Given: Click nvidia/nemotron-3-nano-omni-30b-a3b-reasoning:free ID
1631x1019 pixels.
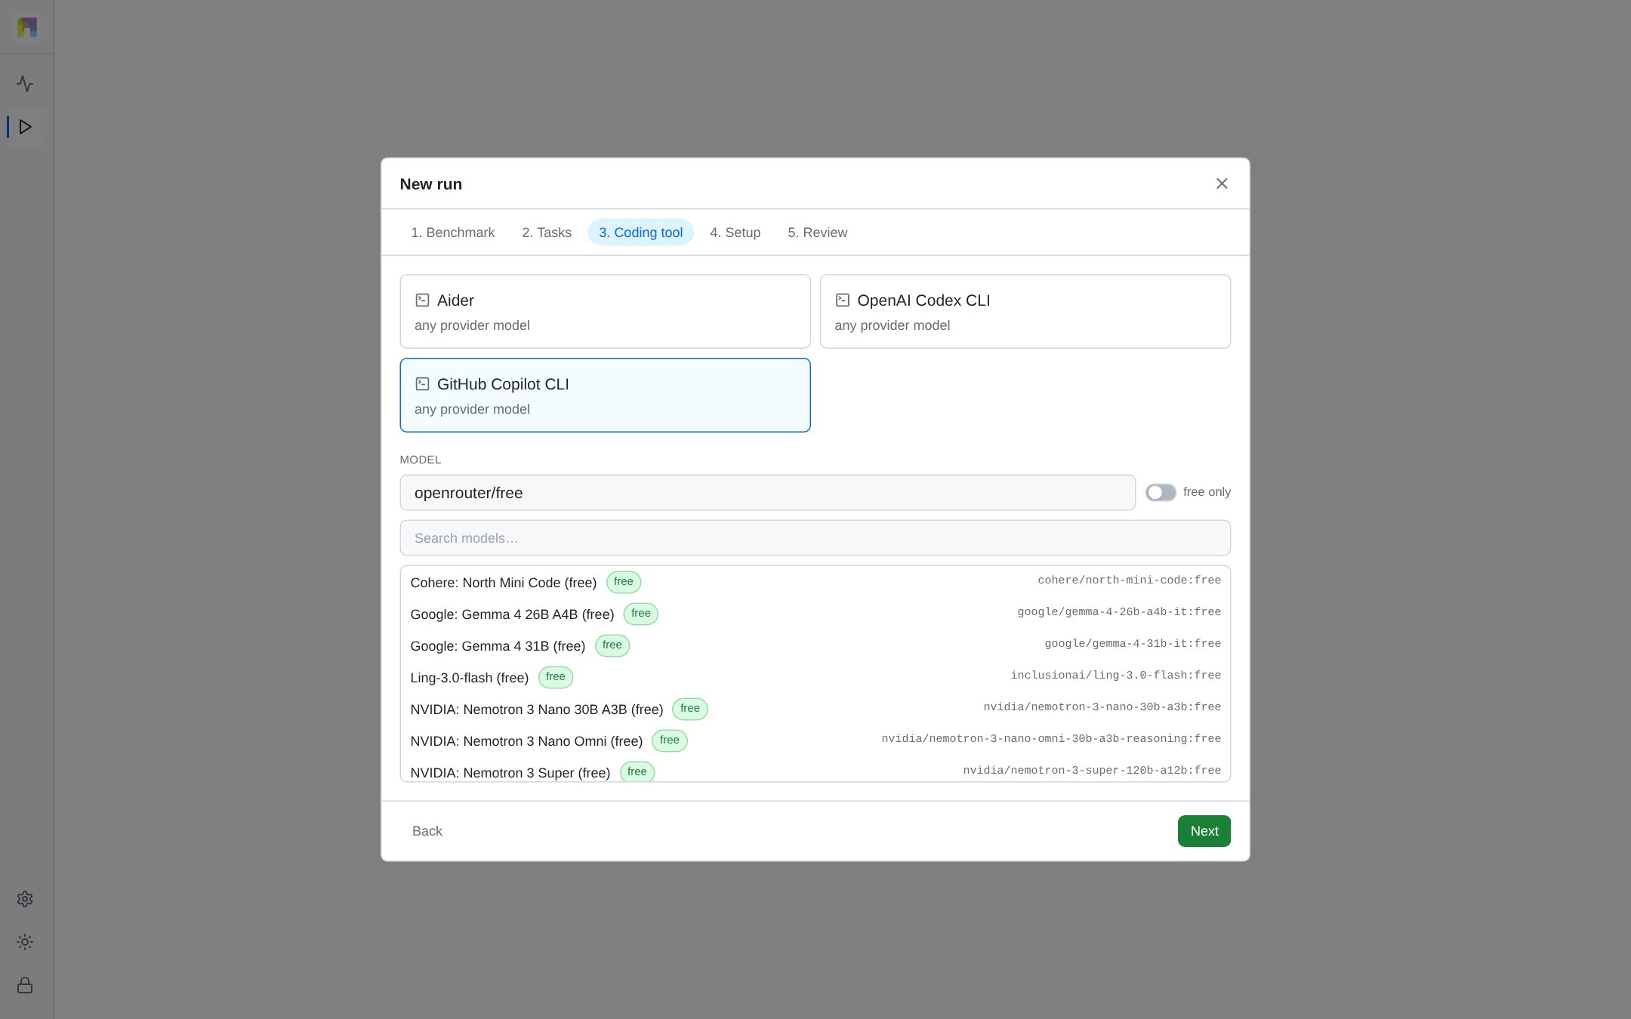Looking at the screenshot, I should point(1051,739).
